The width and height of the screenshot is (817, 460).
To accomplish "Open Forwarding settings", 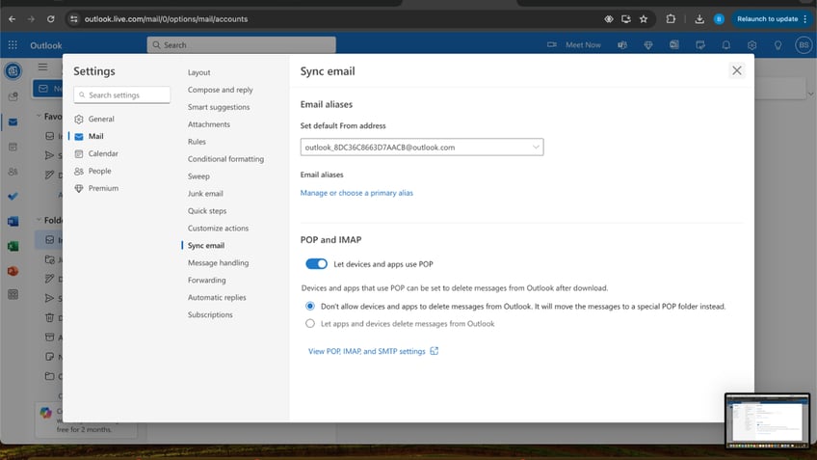I will [206, 280].
